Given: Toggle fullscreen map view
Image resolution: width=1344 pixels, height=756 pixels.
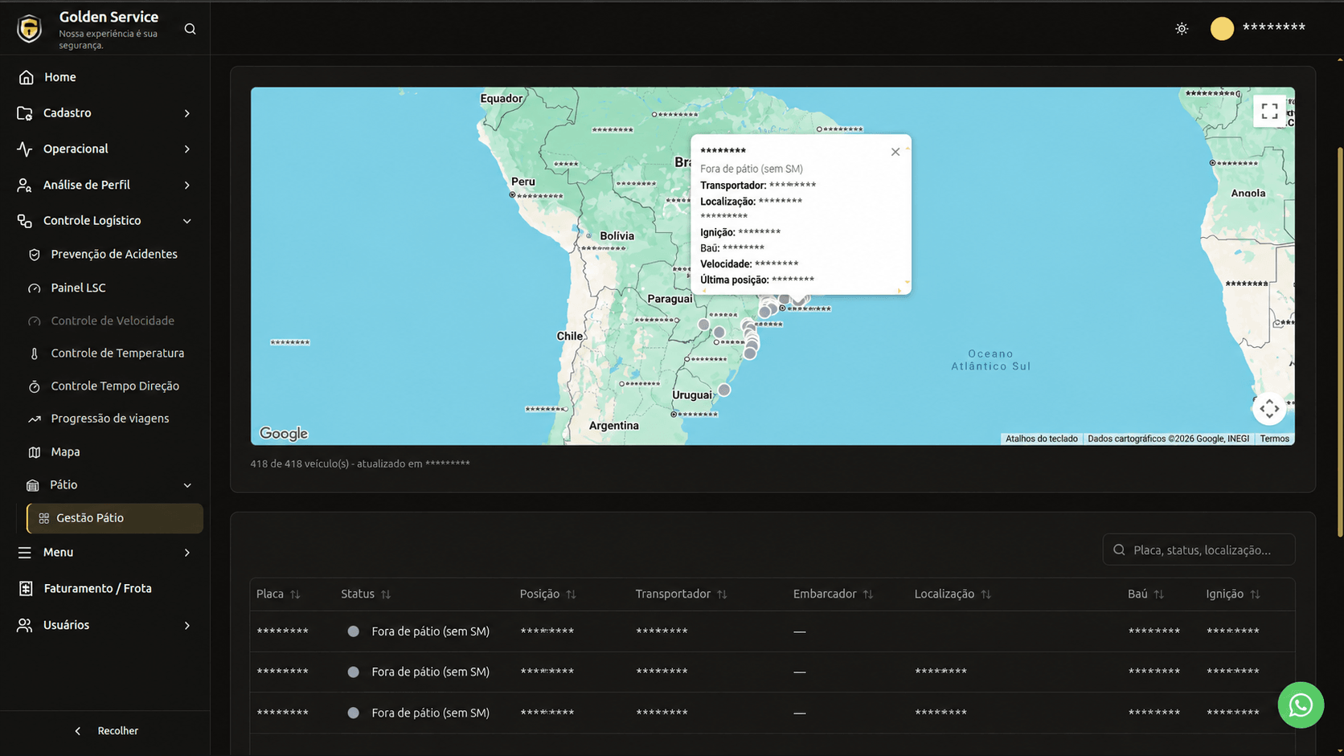Looking at the screenshot, I should point(1269,111).
